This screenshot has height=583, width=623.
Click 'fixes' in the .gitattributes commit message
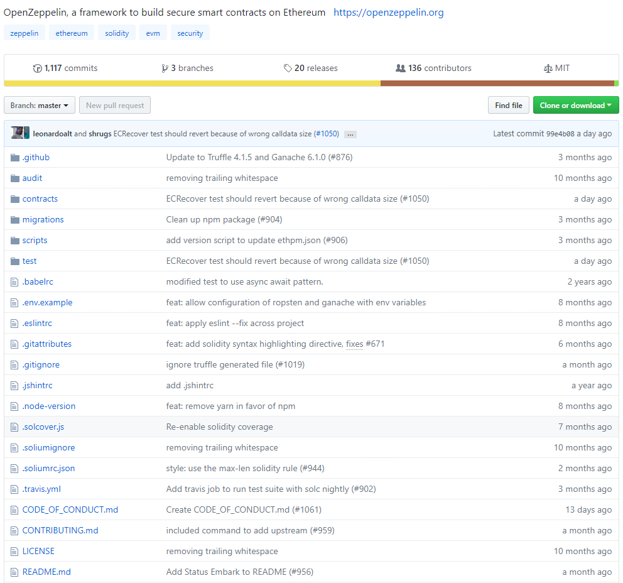coord(355,344)
